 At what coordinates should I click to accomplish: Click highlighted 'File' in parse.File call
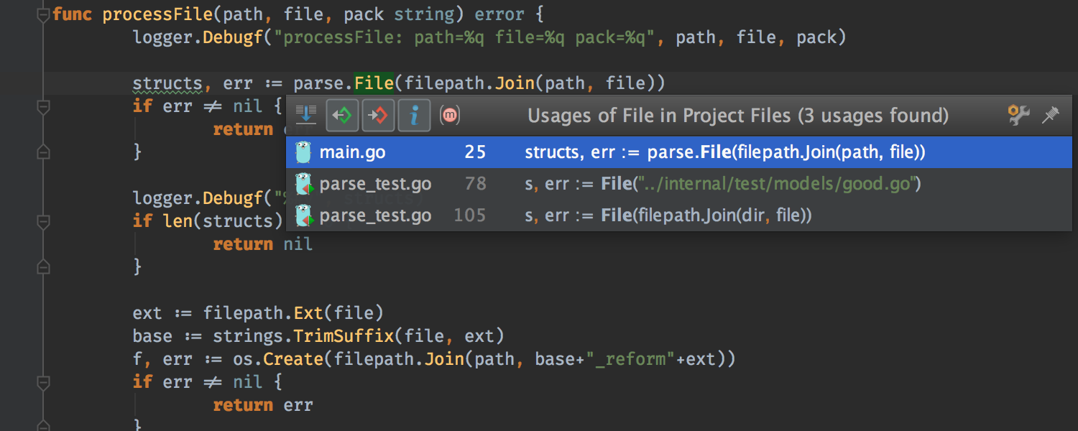pos(374,83)
